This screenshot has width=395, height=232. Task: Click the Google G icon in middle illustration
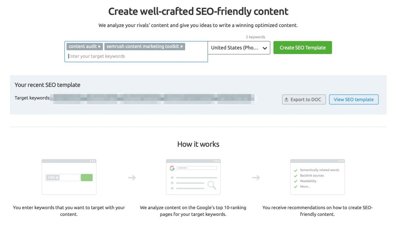[x=172, y=168]
